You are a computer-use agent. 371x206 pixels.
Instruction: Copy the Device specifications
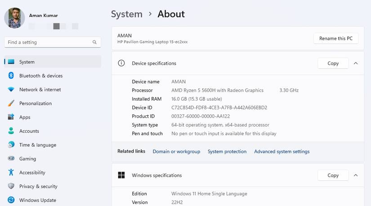click(x=333, y=63)
